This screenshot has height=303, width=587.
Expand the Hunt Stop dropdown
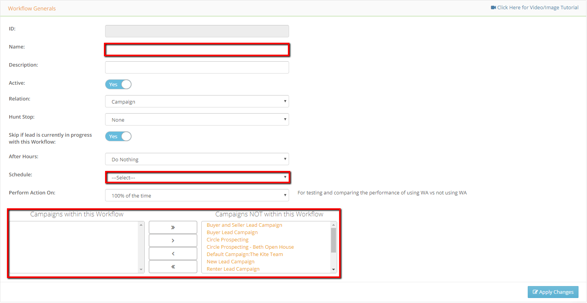coord(197,120)
